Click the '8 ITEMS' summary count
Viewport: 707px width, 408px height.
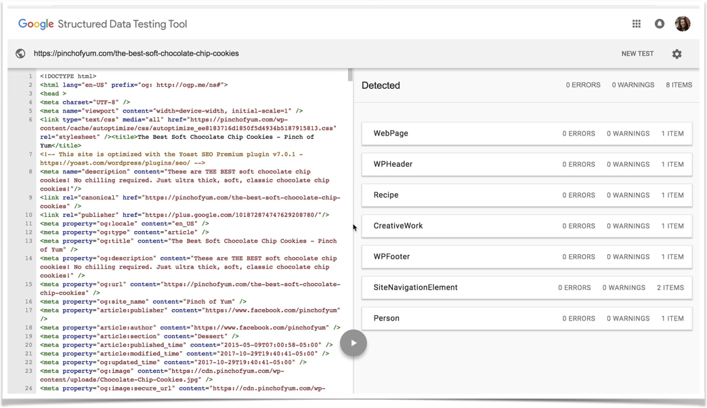pos(679,85)
